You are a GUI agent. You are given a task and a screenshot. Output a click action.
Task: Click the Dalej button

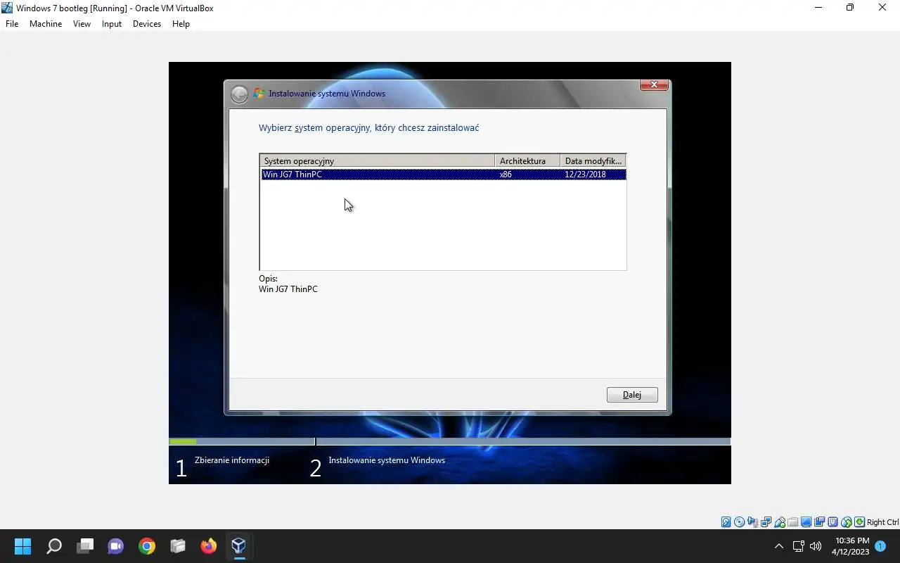pyautogui.click(x=632, y=395)
